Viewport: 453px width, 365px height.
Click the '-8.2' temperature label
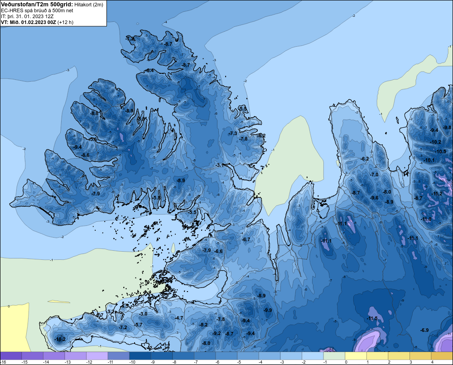click(x=203, y=325)
